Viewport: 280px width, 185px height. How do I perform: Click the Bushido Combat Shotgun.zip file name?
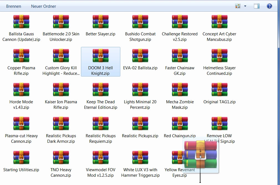(x=140, y=37)
